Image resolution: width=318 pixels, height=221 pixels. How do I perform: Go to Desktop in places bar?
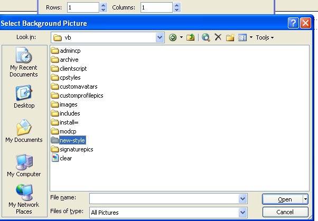24,97
